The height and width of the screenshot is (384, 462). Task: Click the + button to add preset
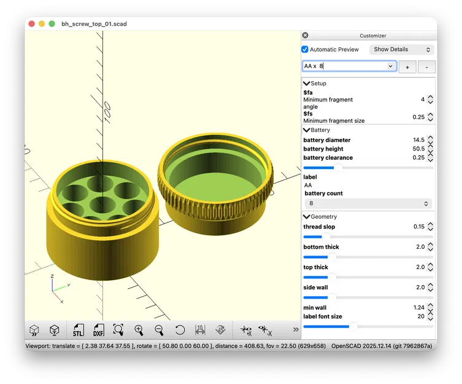pos(408,67)
